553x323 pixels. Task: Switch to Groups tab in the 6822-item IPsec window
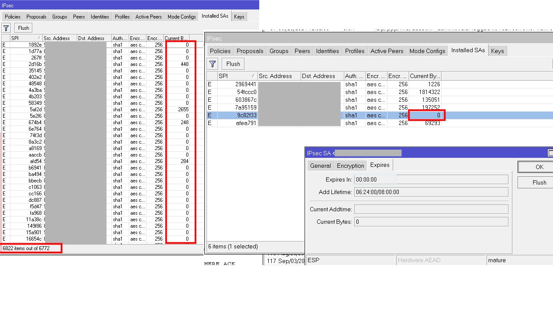click(60, 17)
